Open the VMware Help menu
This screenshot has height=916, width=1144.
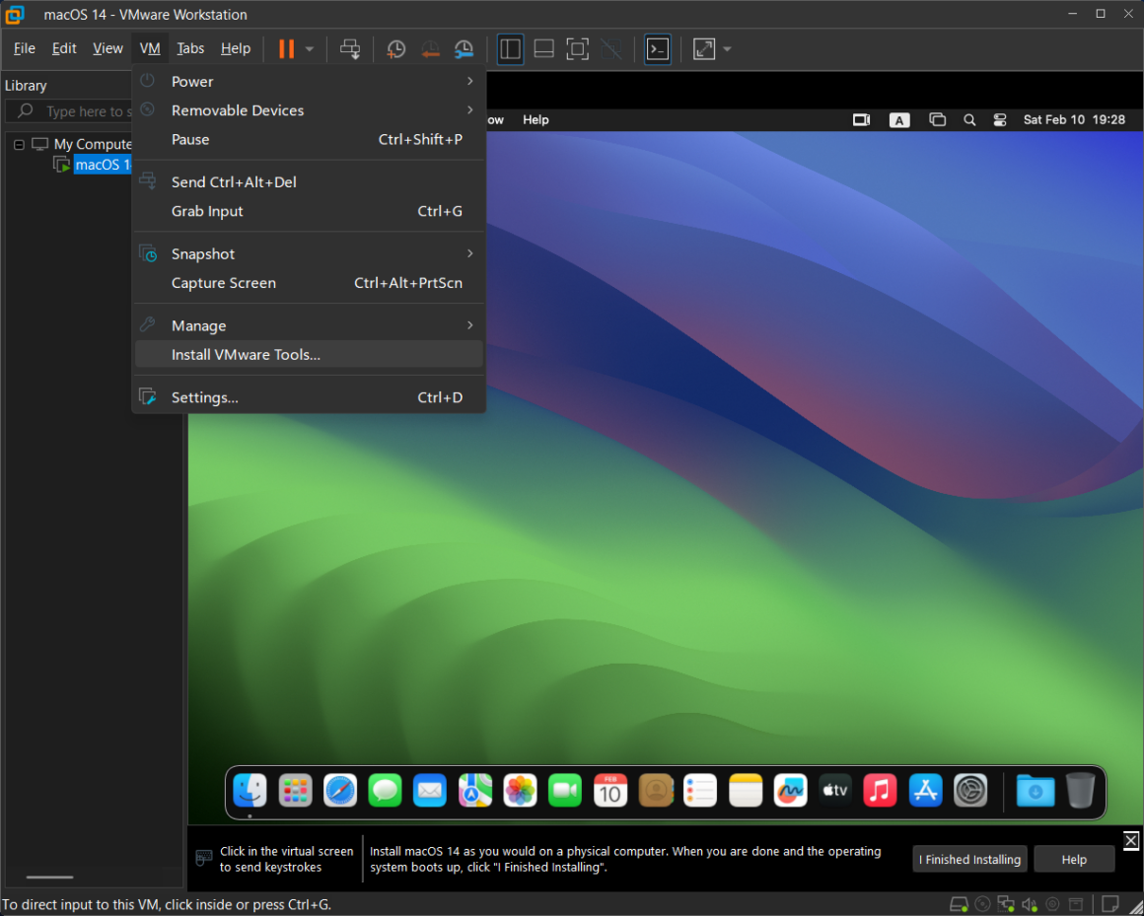pyautogui.click(x=236, y=48)
